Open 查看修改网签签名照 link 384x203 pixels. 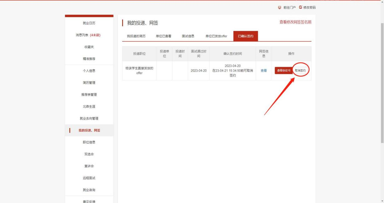tap(295, 22)
